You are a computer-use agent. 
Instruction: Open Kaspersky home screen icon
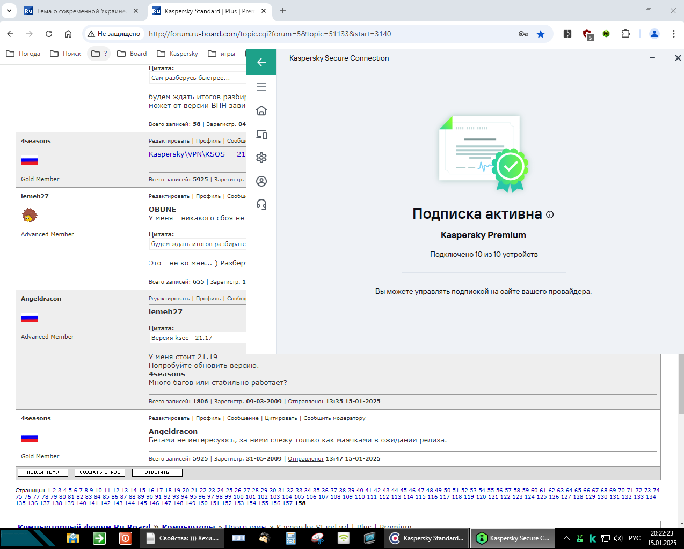point(261,110)
